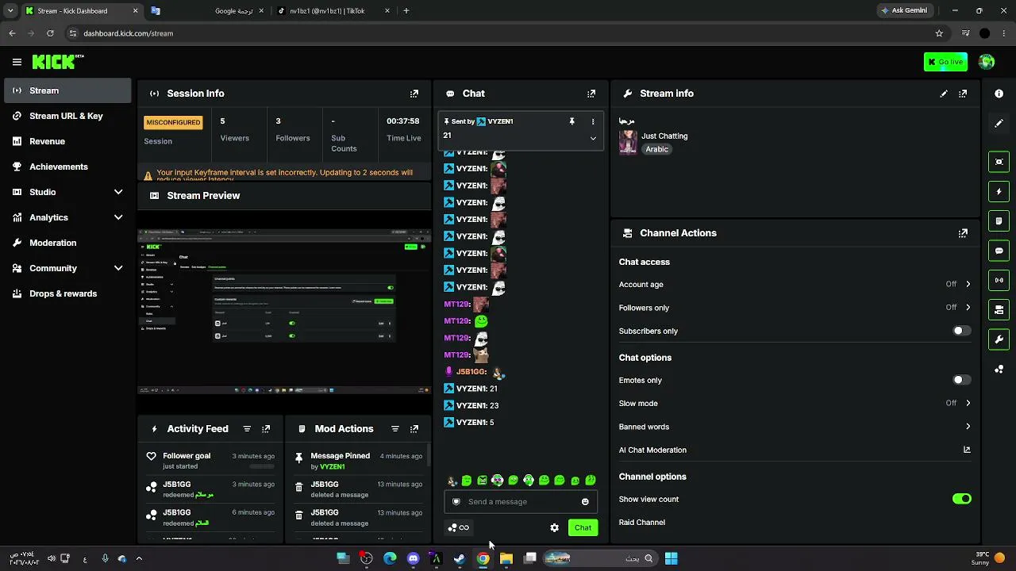1016x571 pixels.
Task: Open Banned words list chevron
Action: click(x=968, y=427)
